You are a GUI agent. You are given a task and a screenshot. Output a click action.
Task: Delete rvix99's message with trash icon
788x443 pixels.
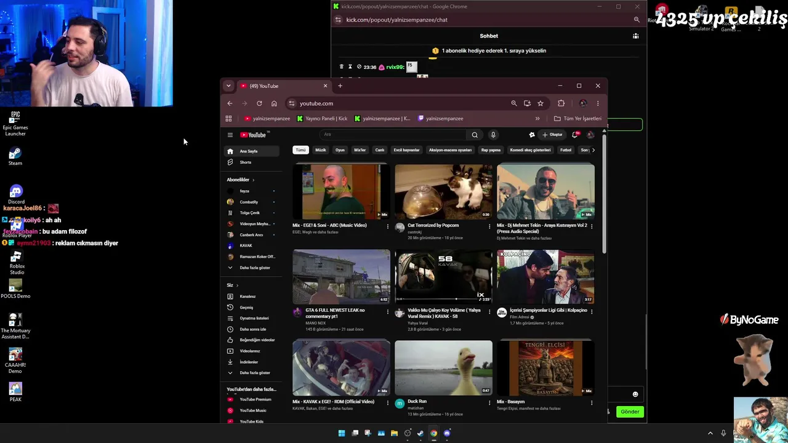point(342,66)
